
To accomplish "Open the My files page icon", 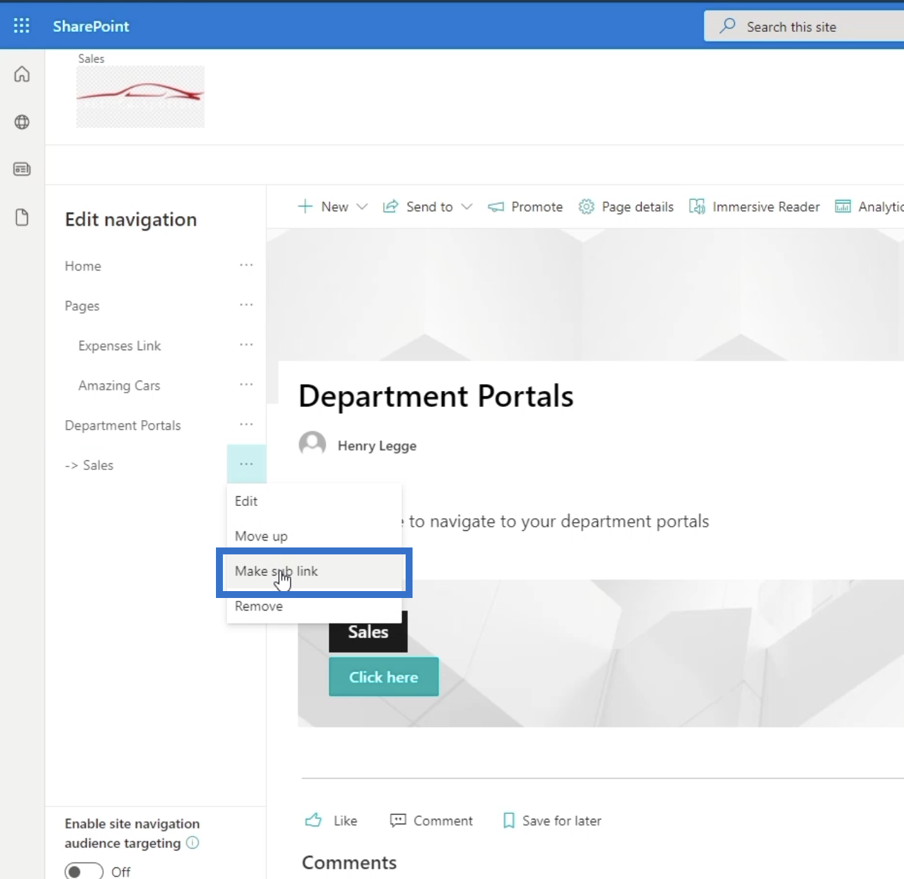I will [22, 217].
